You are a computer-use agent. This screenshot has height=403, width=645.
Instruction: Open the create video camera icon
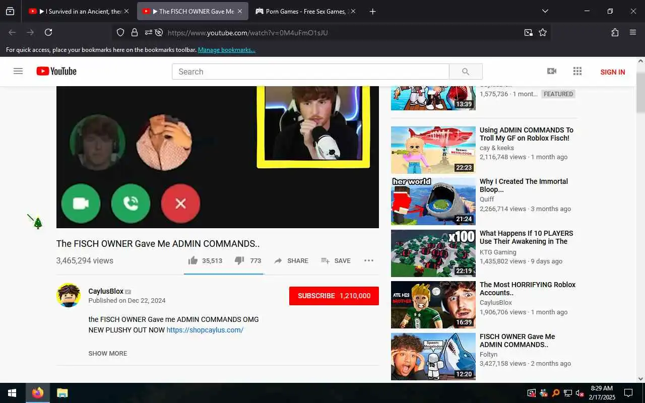[x=552, y=71]
